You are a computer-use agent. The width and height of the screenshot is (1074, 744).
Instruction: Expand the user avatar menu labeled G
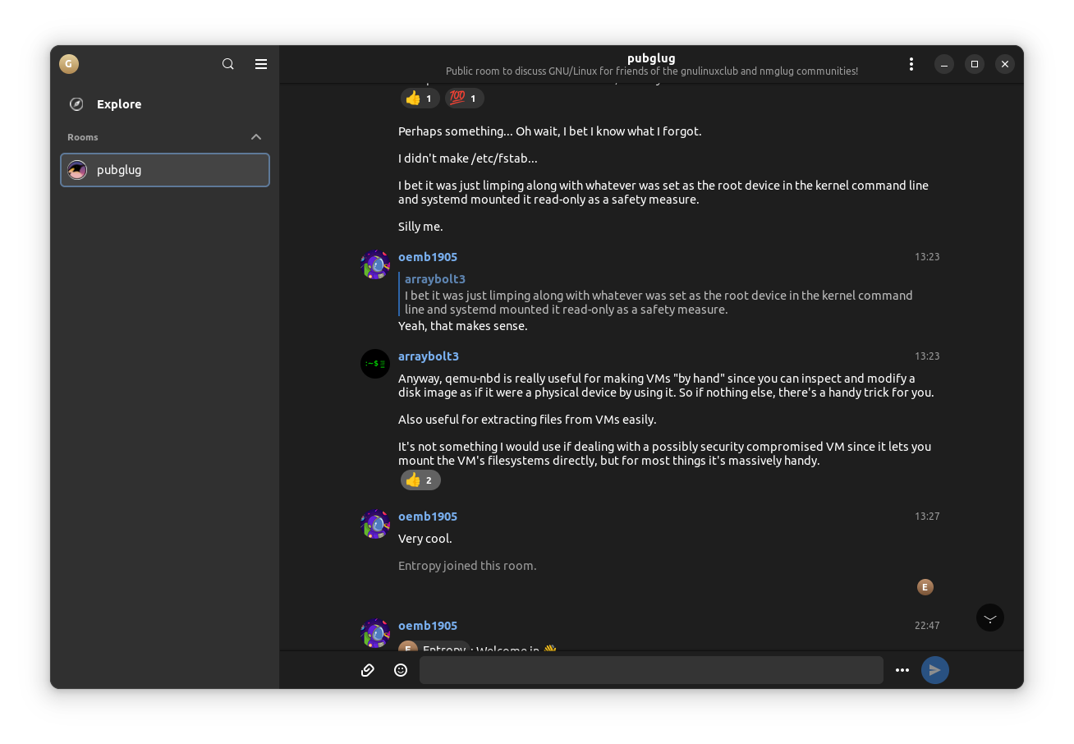pyautogui.click(x=68, y=63)
